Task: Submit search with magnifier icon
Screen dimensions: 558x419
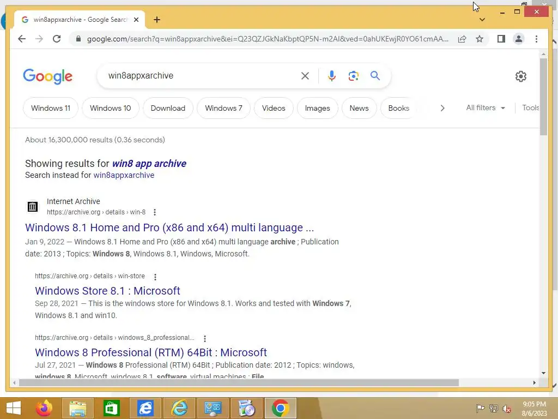Action: [375, 75]
